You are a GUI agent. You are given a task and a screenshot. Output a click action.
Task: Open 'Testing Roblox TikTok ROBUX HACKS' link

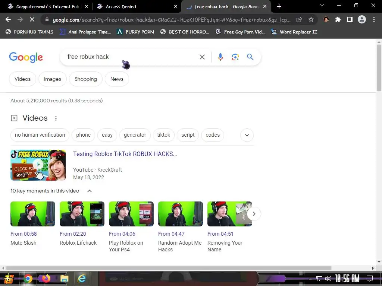[125, 154]
